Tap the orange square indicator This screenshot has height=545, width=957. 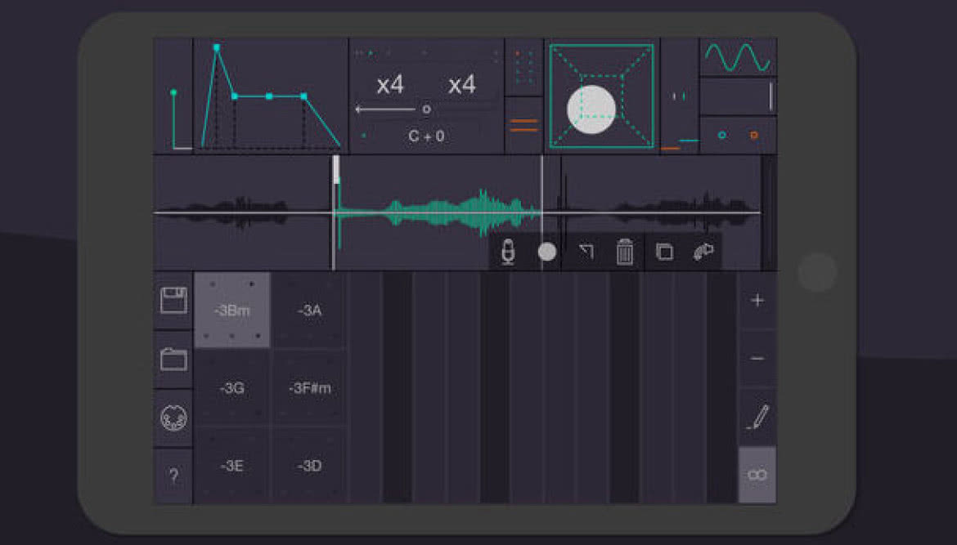click(x=754, y=135)
